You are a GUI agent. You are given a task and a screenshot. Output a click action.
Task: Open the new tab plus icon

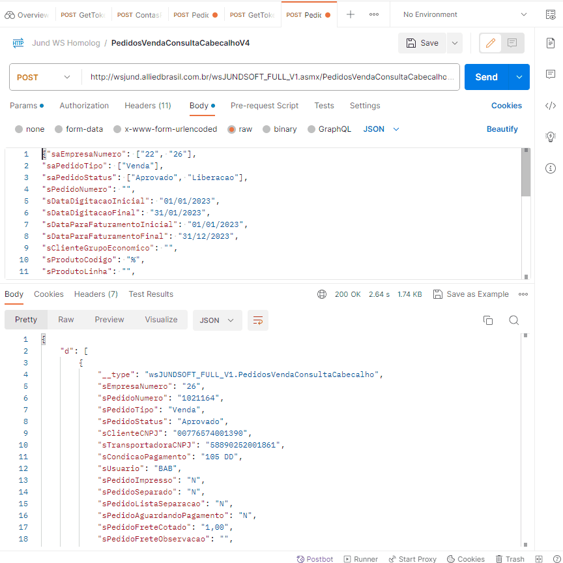tap(351, 14)
